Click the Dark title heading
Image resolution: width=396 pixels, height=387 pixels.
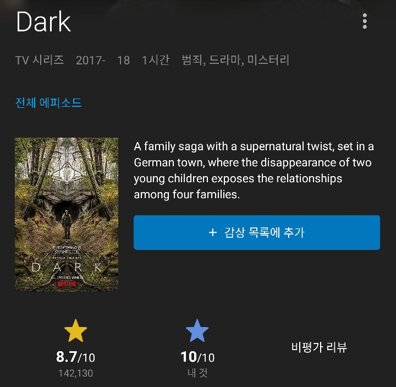[43, 21]
